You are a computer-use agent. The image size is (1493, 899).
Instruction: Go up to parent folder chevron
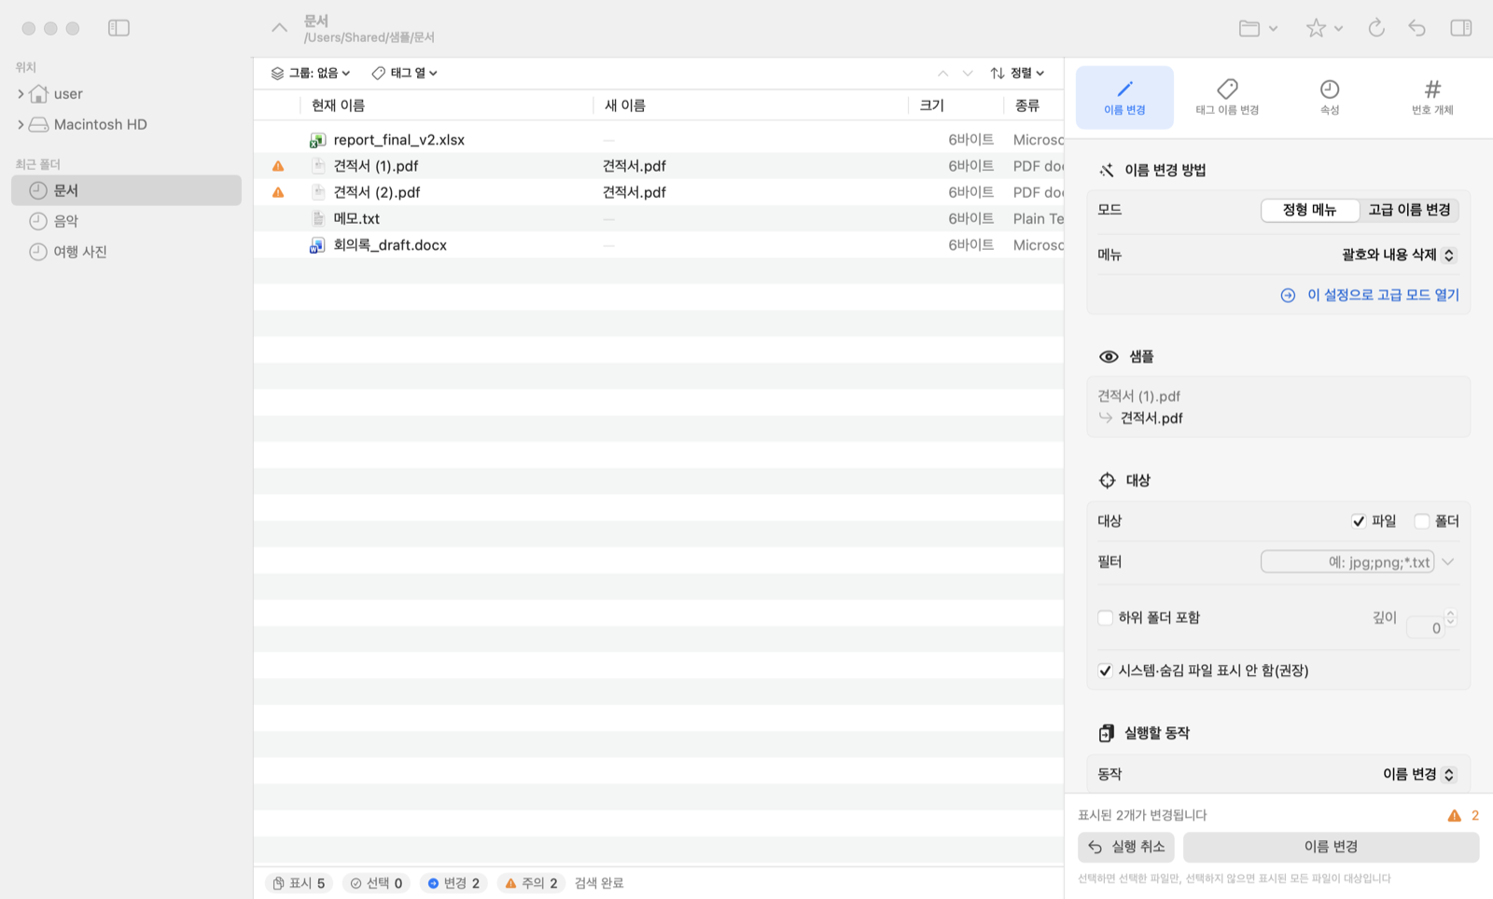click(x=279, y=28)
